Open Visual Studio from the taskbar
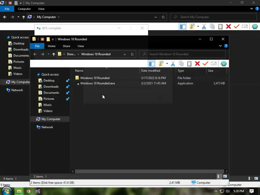The width and height of the screenshot is (260, 195). click(38, 191)
